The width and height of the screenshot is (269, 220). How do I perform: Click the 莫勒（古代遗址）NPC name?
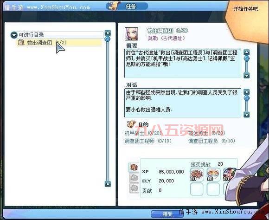[166, 38]
